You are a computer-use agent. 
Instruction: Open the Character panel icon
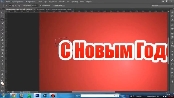point(172,51)
